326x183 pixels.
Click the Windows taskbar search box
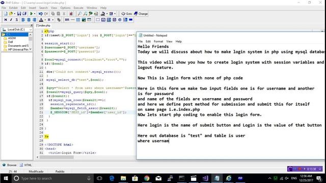coord(52,178)
